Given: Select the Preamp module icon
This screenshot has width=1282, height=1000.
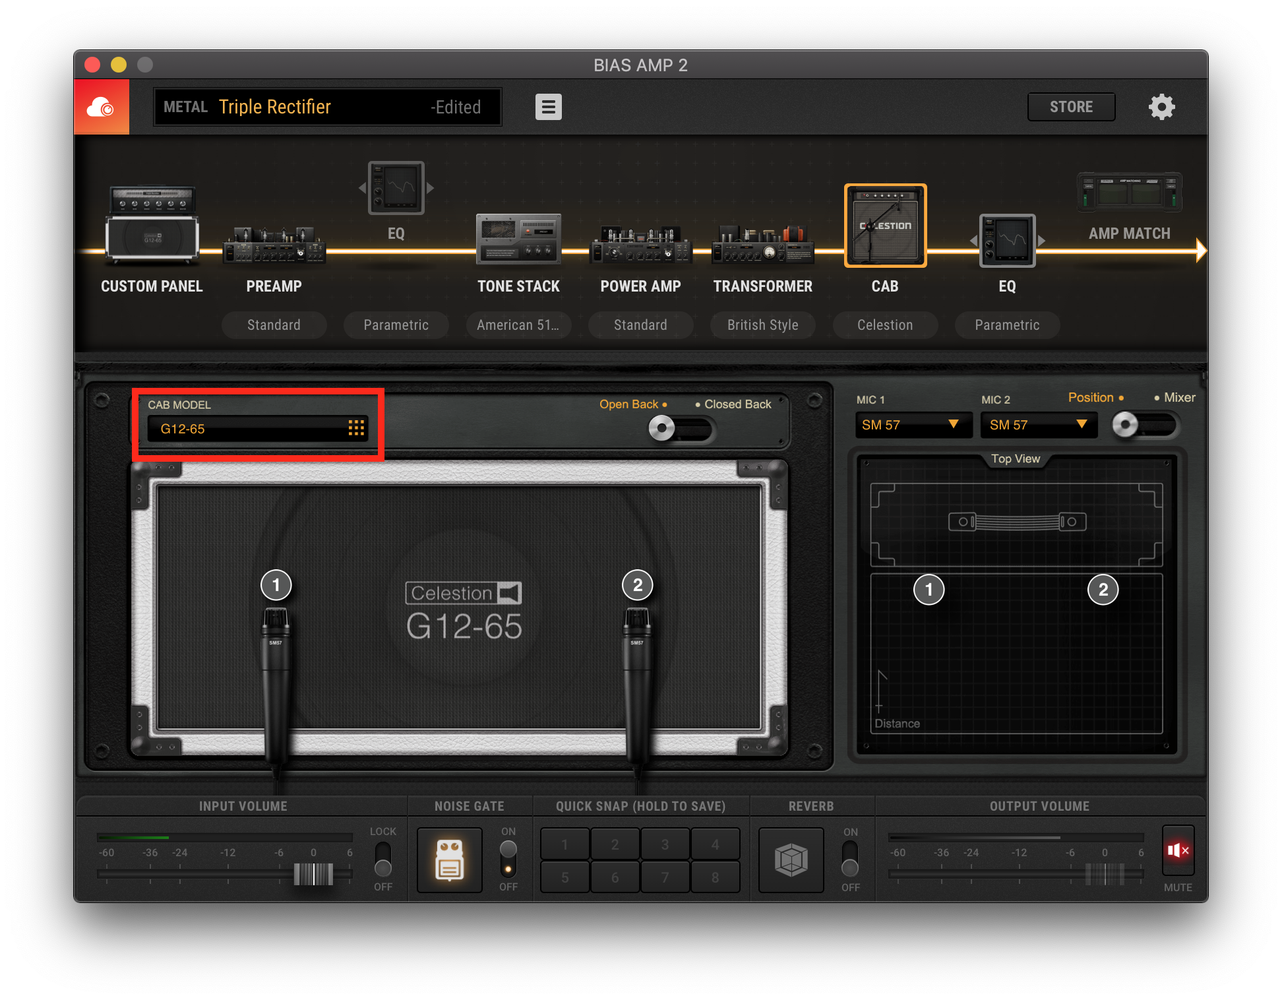Looking at the screenshot, I should (x=274, y=245).
